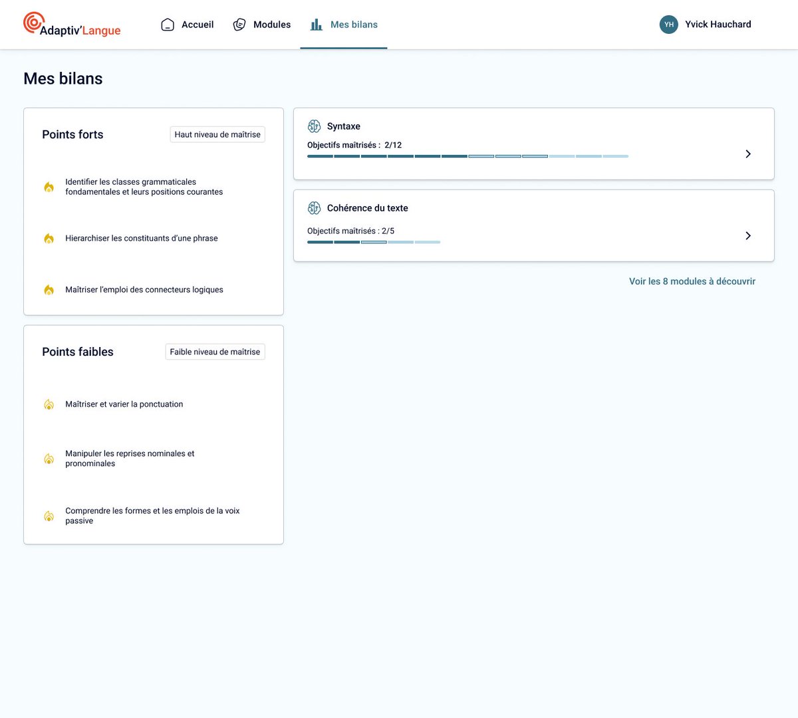798x718 pixels.
Task: Click the brain icon beside Cohérence du texte
Action: coord(315,208)
